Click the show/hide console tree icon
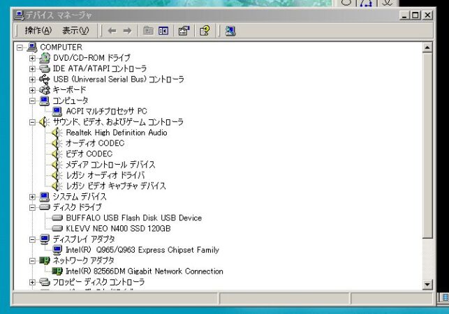 click(163, 31)
